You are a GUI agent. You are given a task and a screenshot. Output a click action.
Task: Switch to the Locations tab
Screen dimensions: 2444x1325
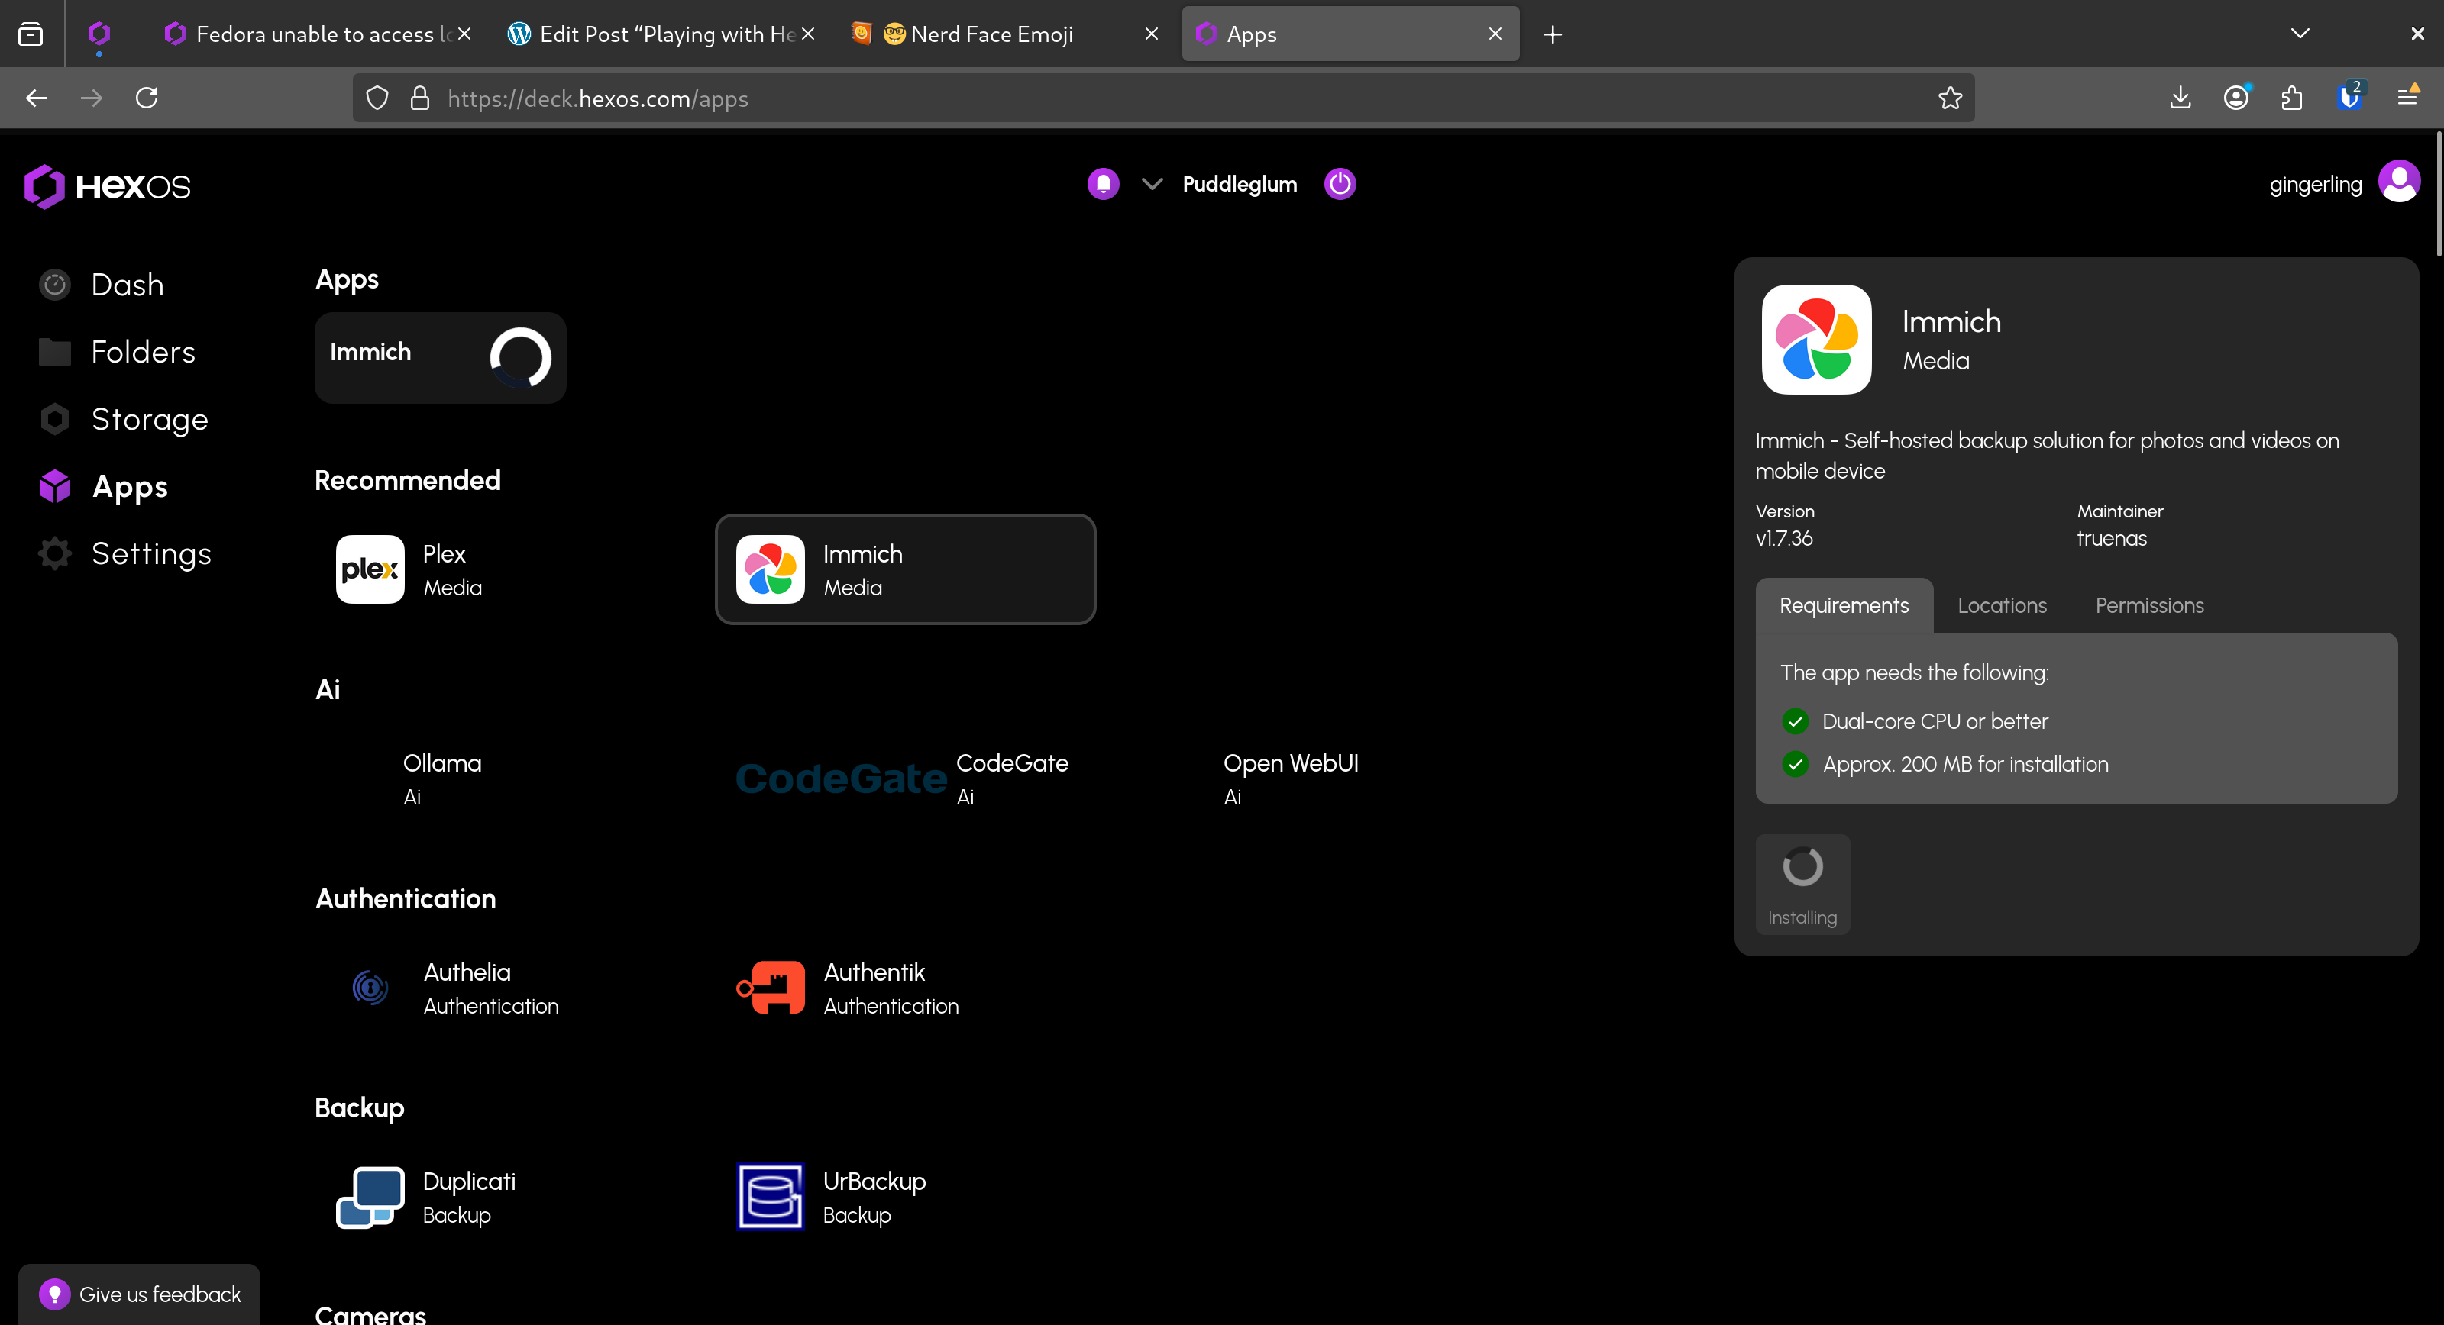2002,605
